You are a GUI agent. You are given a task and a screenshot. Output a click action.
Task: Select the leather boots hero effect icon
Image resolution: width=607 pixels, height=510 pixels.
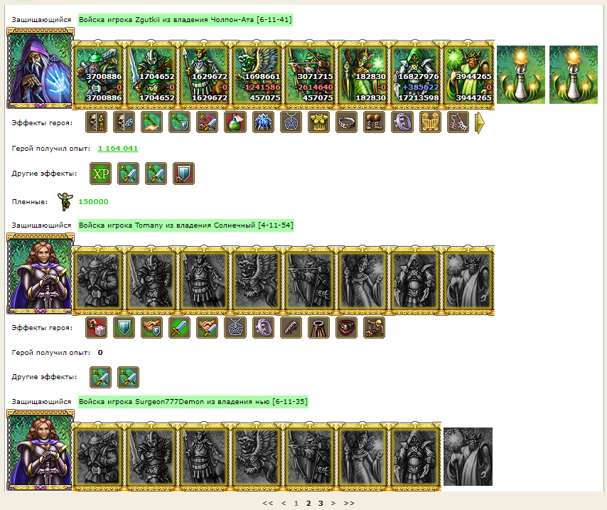[375, 122]
